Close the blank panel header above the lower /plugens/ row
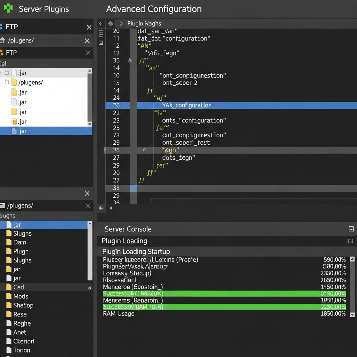Viewport: 357px width, 357px height. coord(87,193)
